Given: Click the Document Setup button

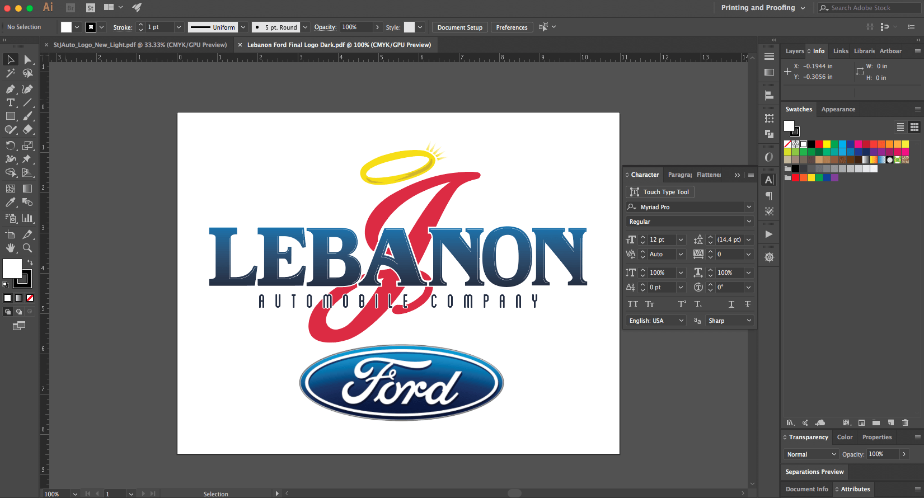Looking at the screenshot, I should coord(459,27).
